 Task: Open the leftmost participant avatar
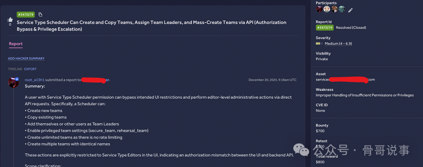click(x=319, y=9)
